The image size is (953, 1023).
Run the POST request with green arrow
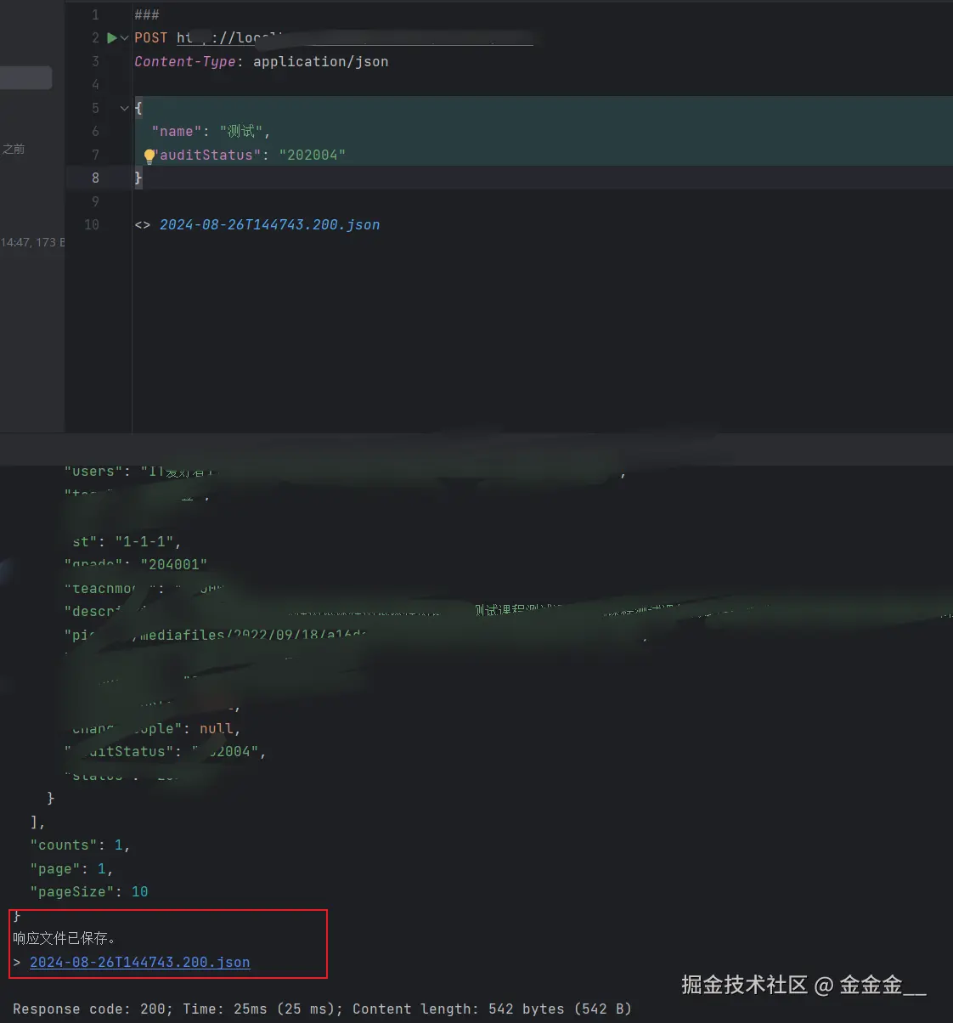[x=111, y=38]
